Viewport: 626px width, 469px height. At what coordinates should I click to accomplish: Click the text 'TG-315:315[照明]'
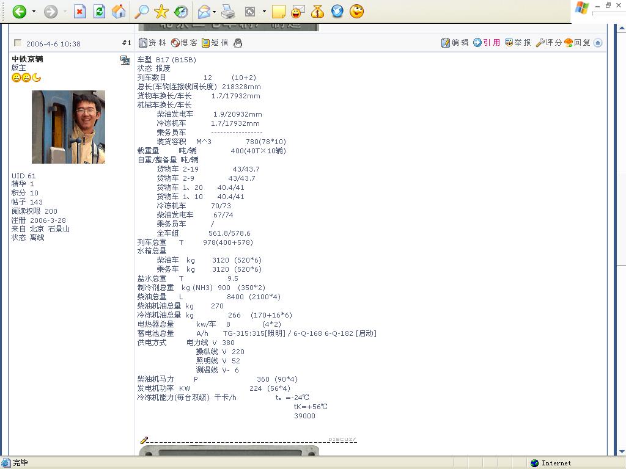coord(254,333)
